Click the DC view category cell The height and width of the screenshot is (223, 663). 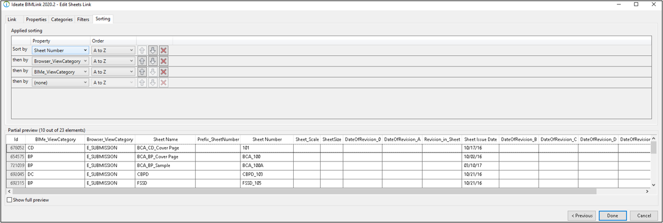pos(55,174)
